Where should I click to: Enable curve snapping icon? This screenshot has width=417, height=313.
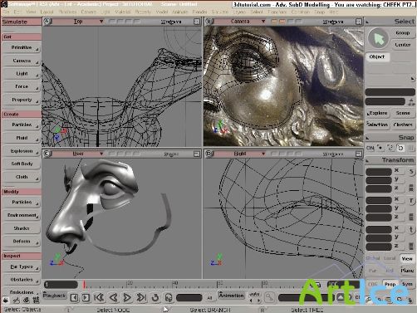tap(390, 148)
